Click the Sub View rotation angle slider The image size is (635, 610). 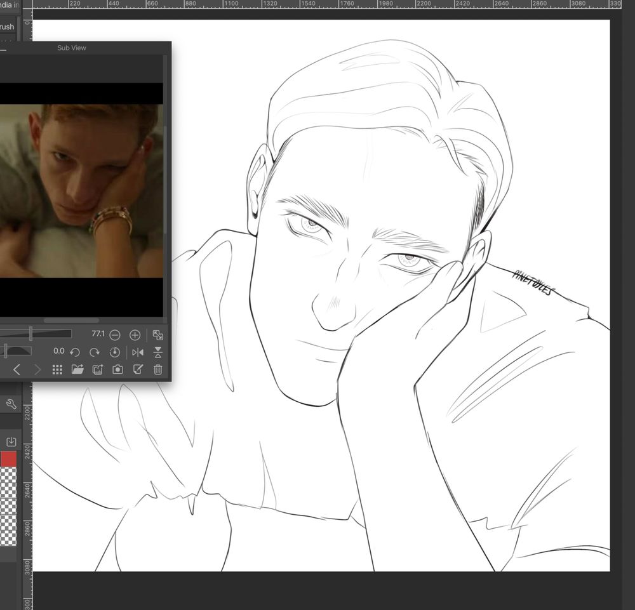[16, 351]
